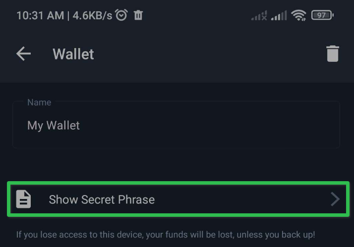This screenshot has height=247, width=354.
Task: Focus the text My Wallet in name box
Action: (53, 125)
